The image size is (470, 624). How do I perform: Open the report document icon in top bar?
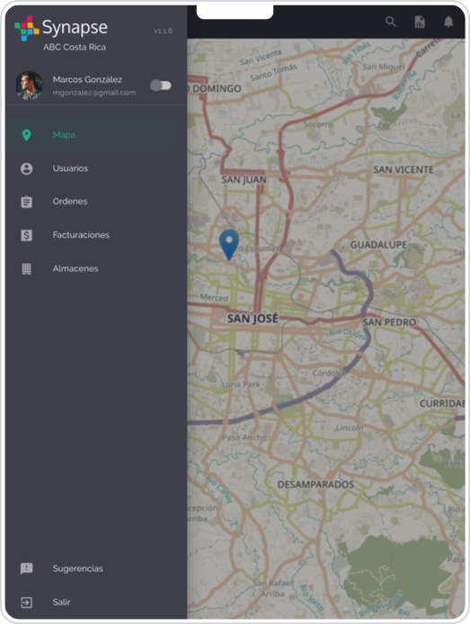(x=420, y=22)
